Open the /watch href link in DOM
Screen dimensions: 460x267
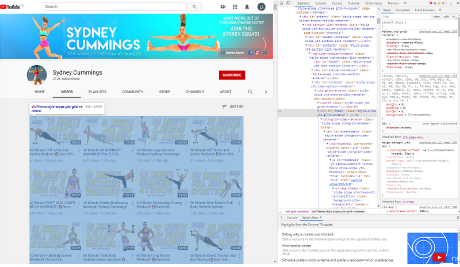[347, 182]
